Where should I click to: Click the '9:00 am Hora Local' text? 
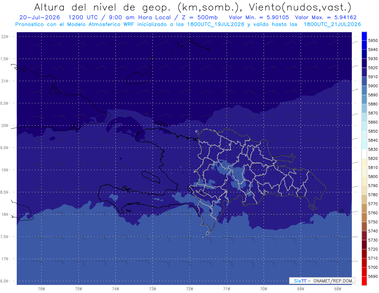[x=141, y=17]
